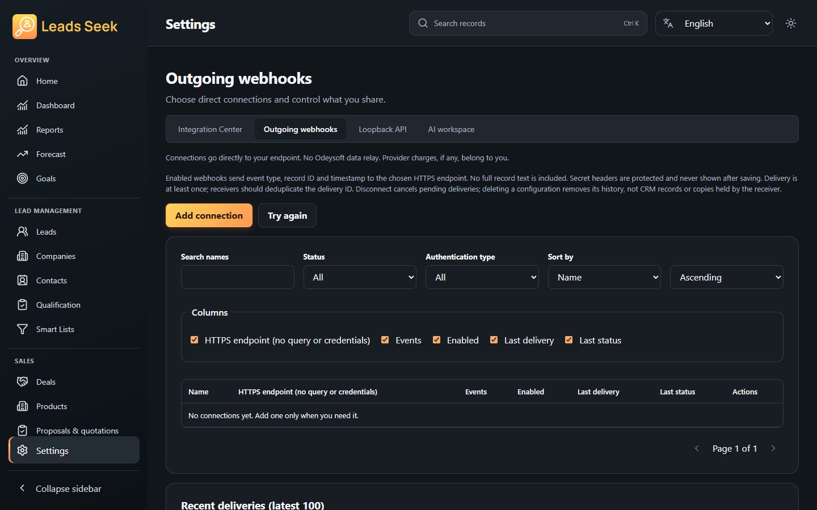Image resolution: width=817 pixels, height=510 pixels.
Task: Click the Deals handshake icon
Action: coord(22,382)
